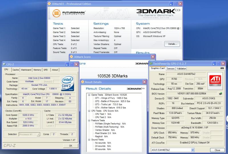
Task: Click the Driver Version ati2mtag field
Action: 195,128
